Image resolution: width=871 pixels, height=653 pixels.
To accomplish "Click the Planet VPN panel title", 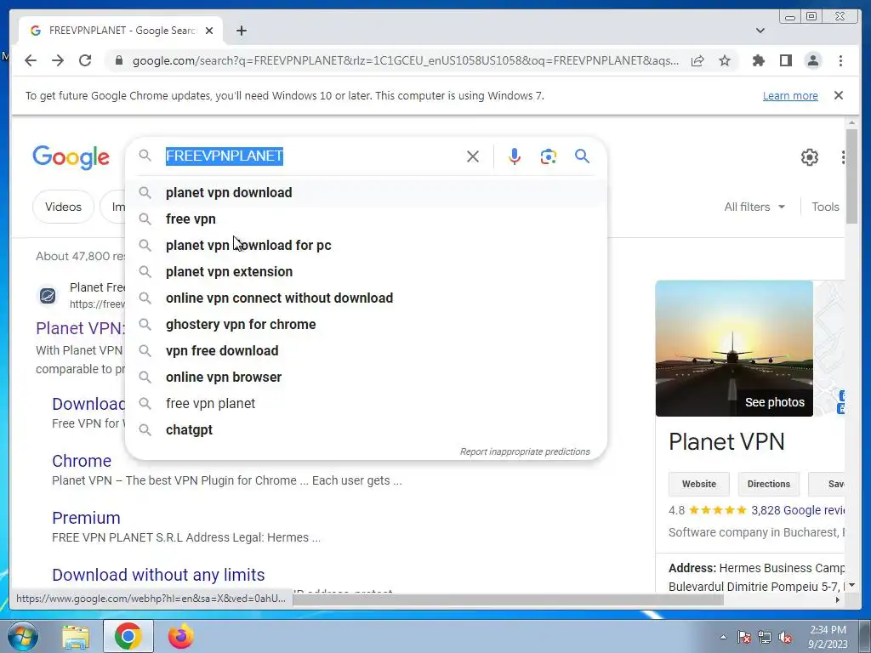I will click(726, 442).
